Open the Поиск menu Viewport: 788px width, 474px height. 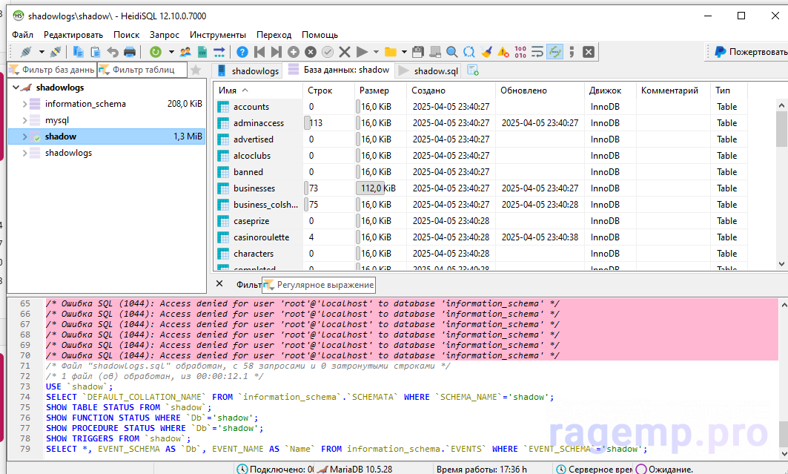pos(126,35)
